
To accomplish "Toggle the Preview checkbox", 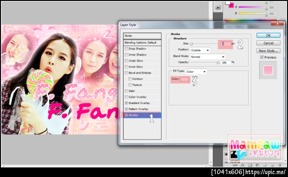I will click(262, 57).
